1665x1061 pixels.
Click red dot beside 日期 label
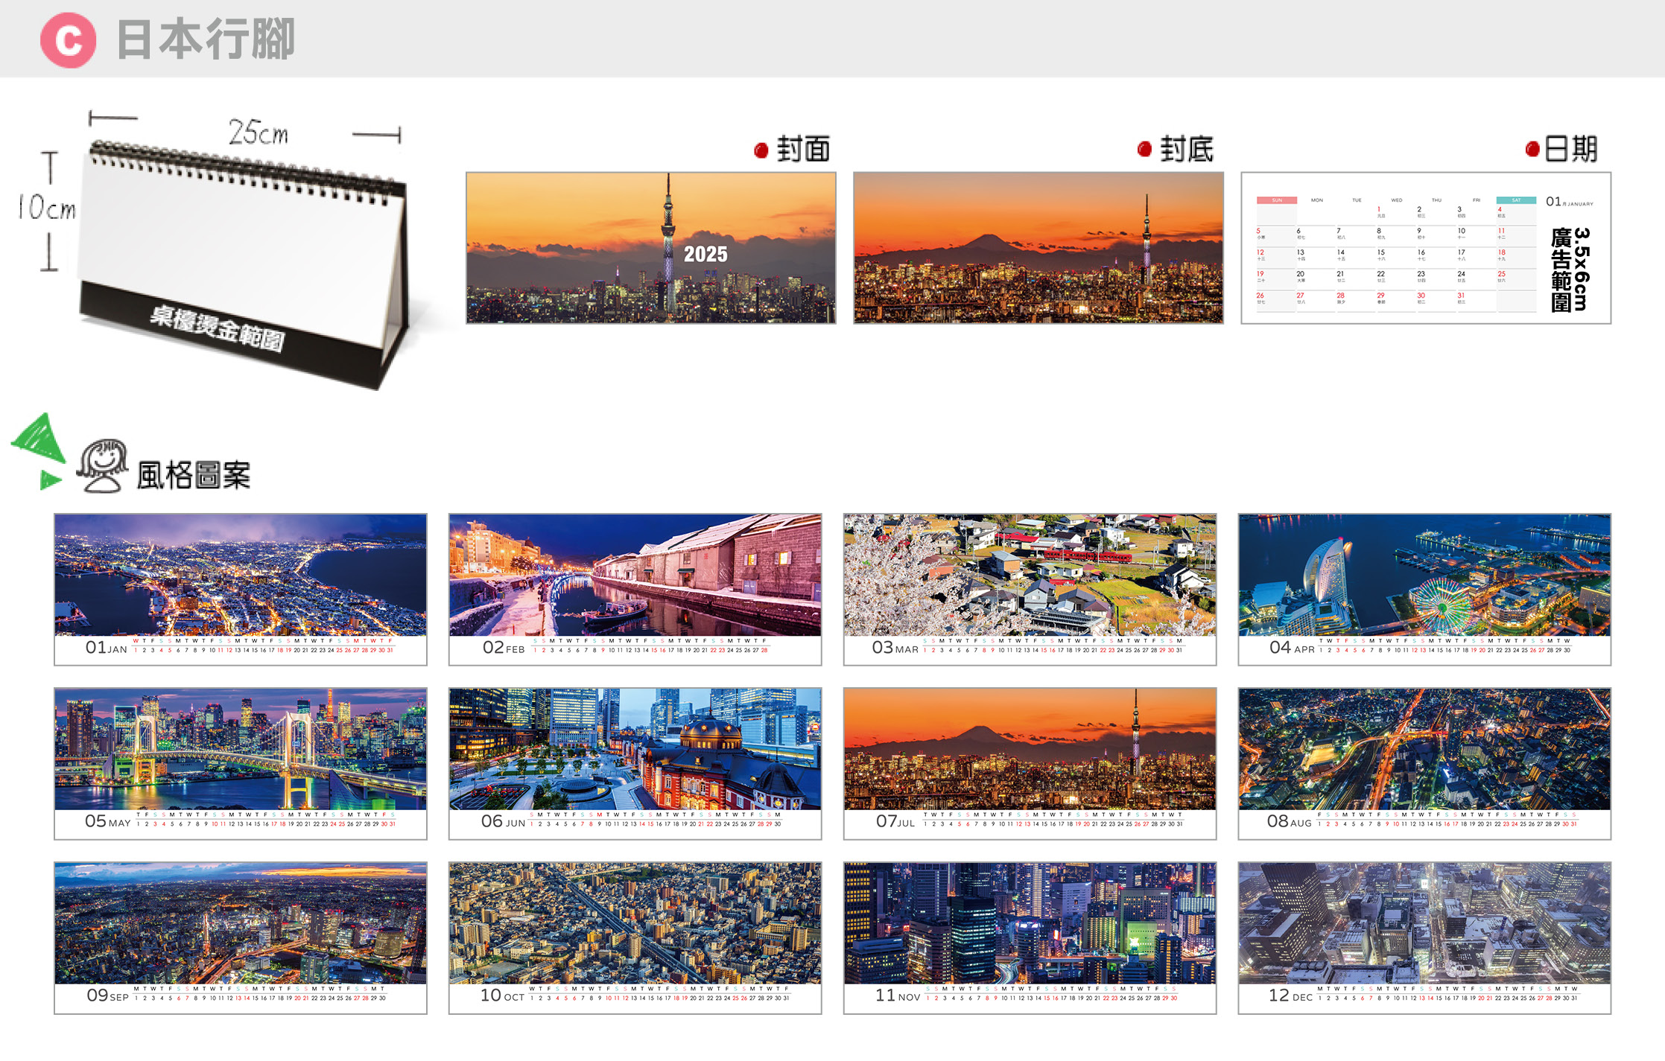pyautogui.click(x=1532, y=150)
